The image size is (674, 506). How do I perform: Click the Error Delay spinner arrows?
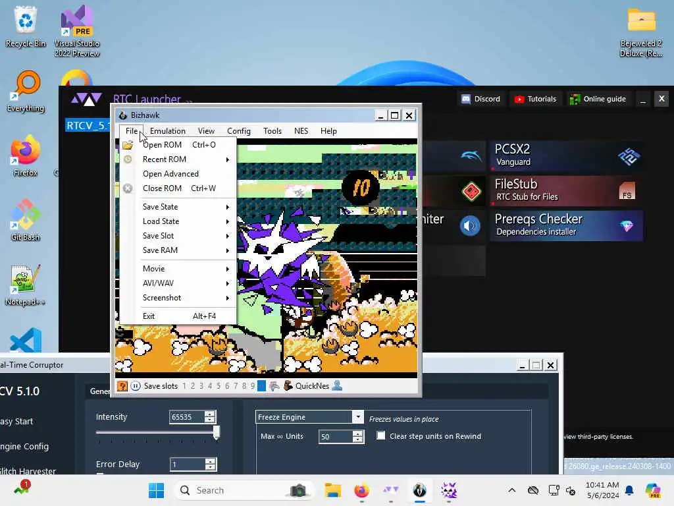[x=210, y=464]
